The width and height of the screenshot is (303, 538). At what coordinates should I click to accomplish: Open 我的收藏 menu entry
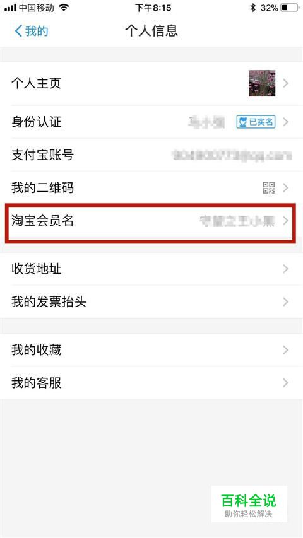click(151, 350)
